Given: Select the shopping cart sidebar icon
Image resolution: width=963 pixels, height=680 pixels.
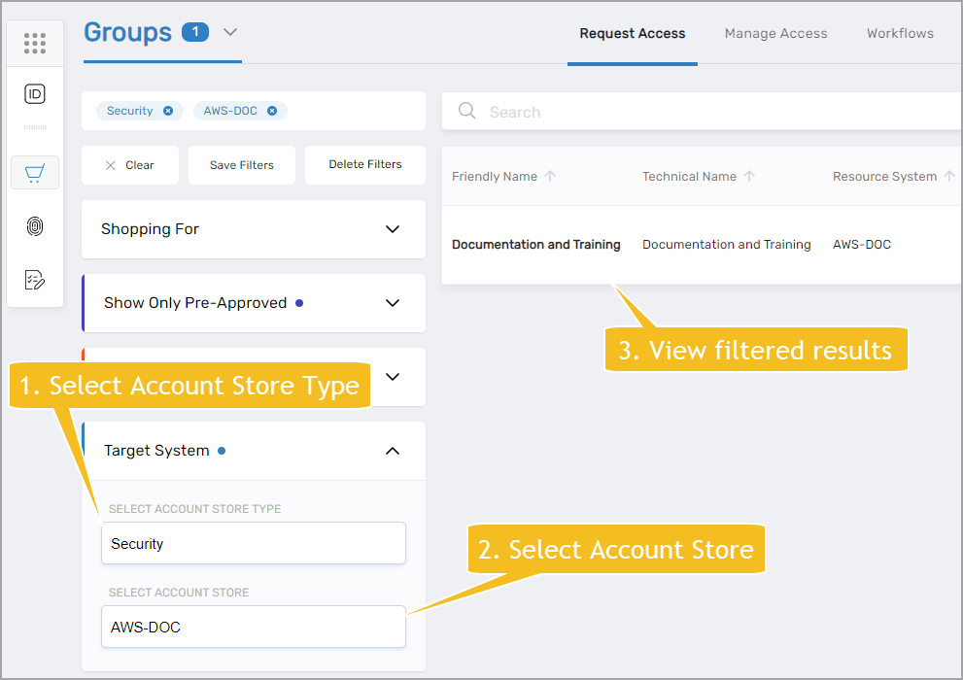Looking at the screenshot, I should click(x=35, y=173).
